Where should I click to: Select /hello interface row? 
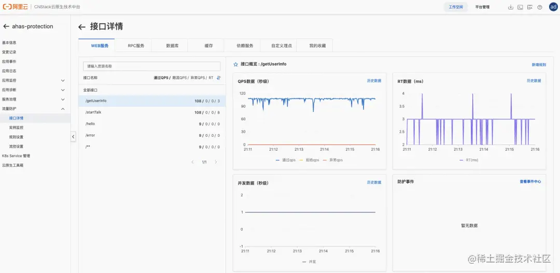(x=152, y=124)
